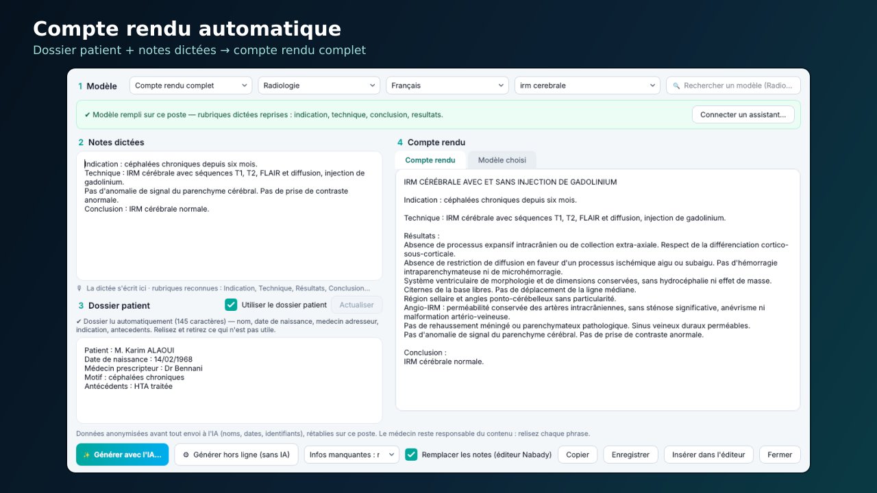The width and height of the screenshot is (877, 493).
Task: Uncheck Remplacer les notes (éditeur Nabady)
Action: click(411, 455)
